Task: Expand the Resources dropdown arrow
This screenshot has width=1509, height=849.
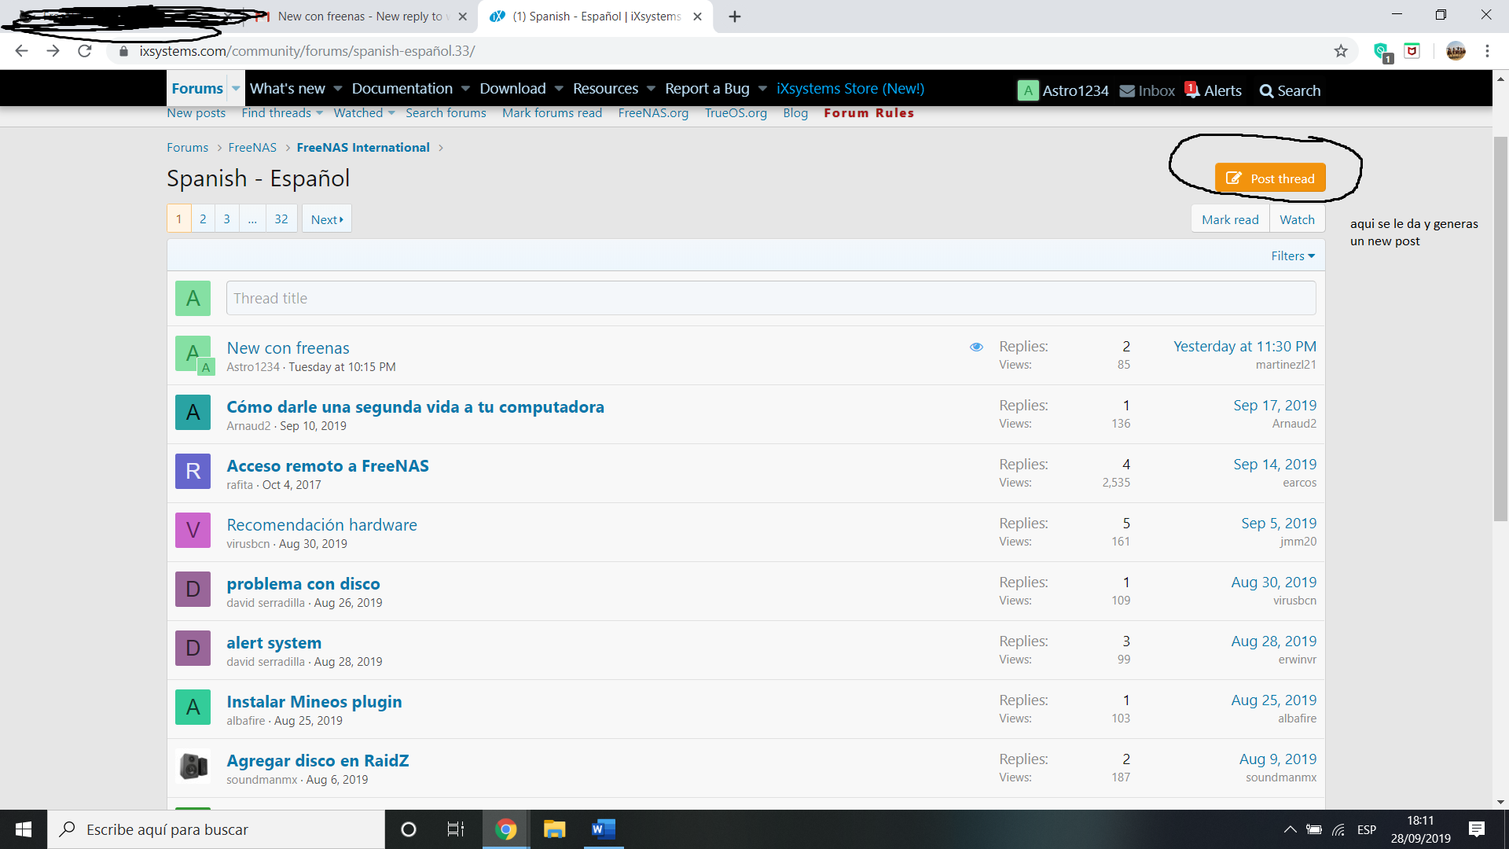Action: click(651, 89)
